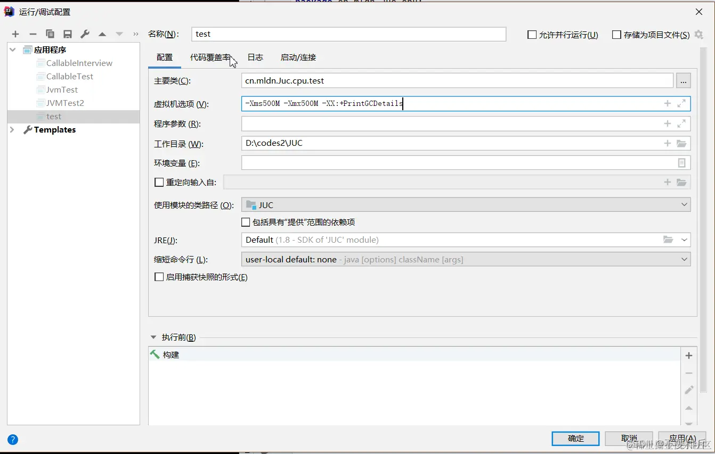Move configuration down with toolbar arrow

coord(119,34)
